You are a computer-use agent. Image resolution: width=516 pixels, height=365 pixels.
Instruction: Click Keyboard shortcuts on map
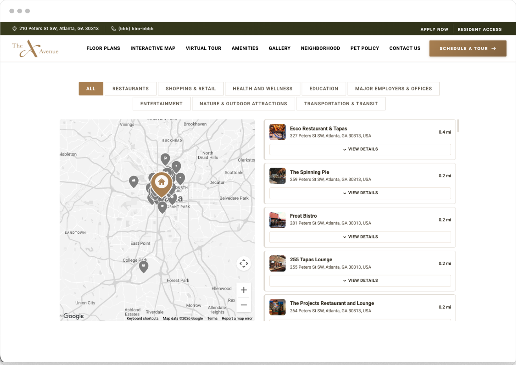pos(143,319)
